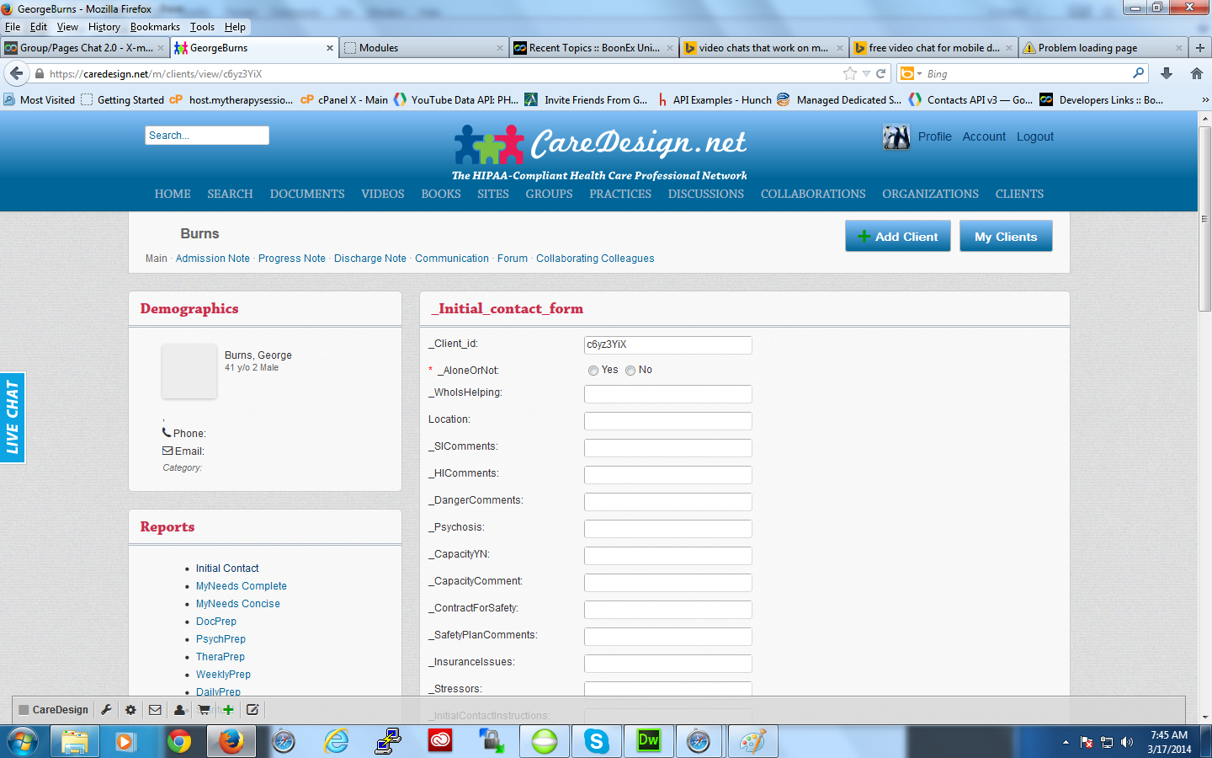This screenshot has width=1212, height=758.
Task: Open Windows Media Player from the taskbar
Action: 126,742
